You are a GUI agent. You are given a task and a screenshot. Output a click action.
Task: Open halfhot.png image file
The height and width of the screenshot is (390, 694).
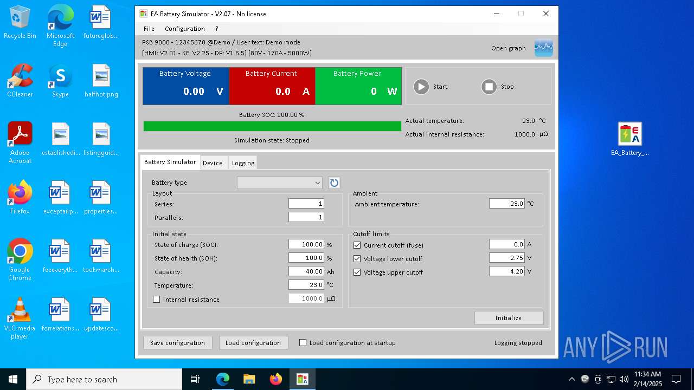pyautogui.click(x=101, y=81)
